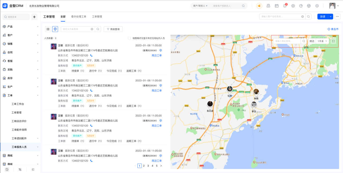Screen dimensions: 343x173
Task: Switch to the 委外处理工单 tab
Action: (x=79, y=17)
